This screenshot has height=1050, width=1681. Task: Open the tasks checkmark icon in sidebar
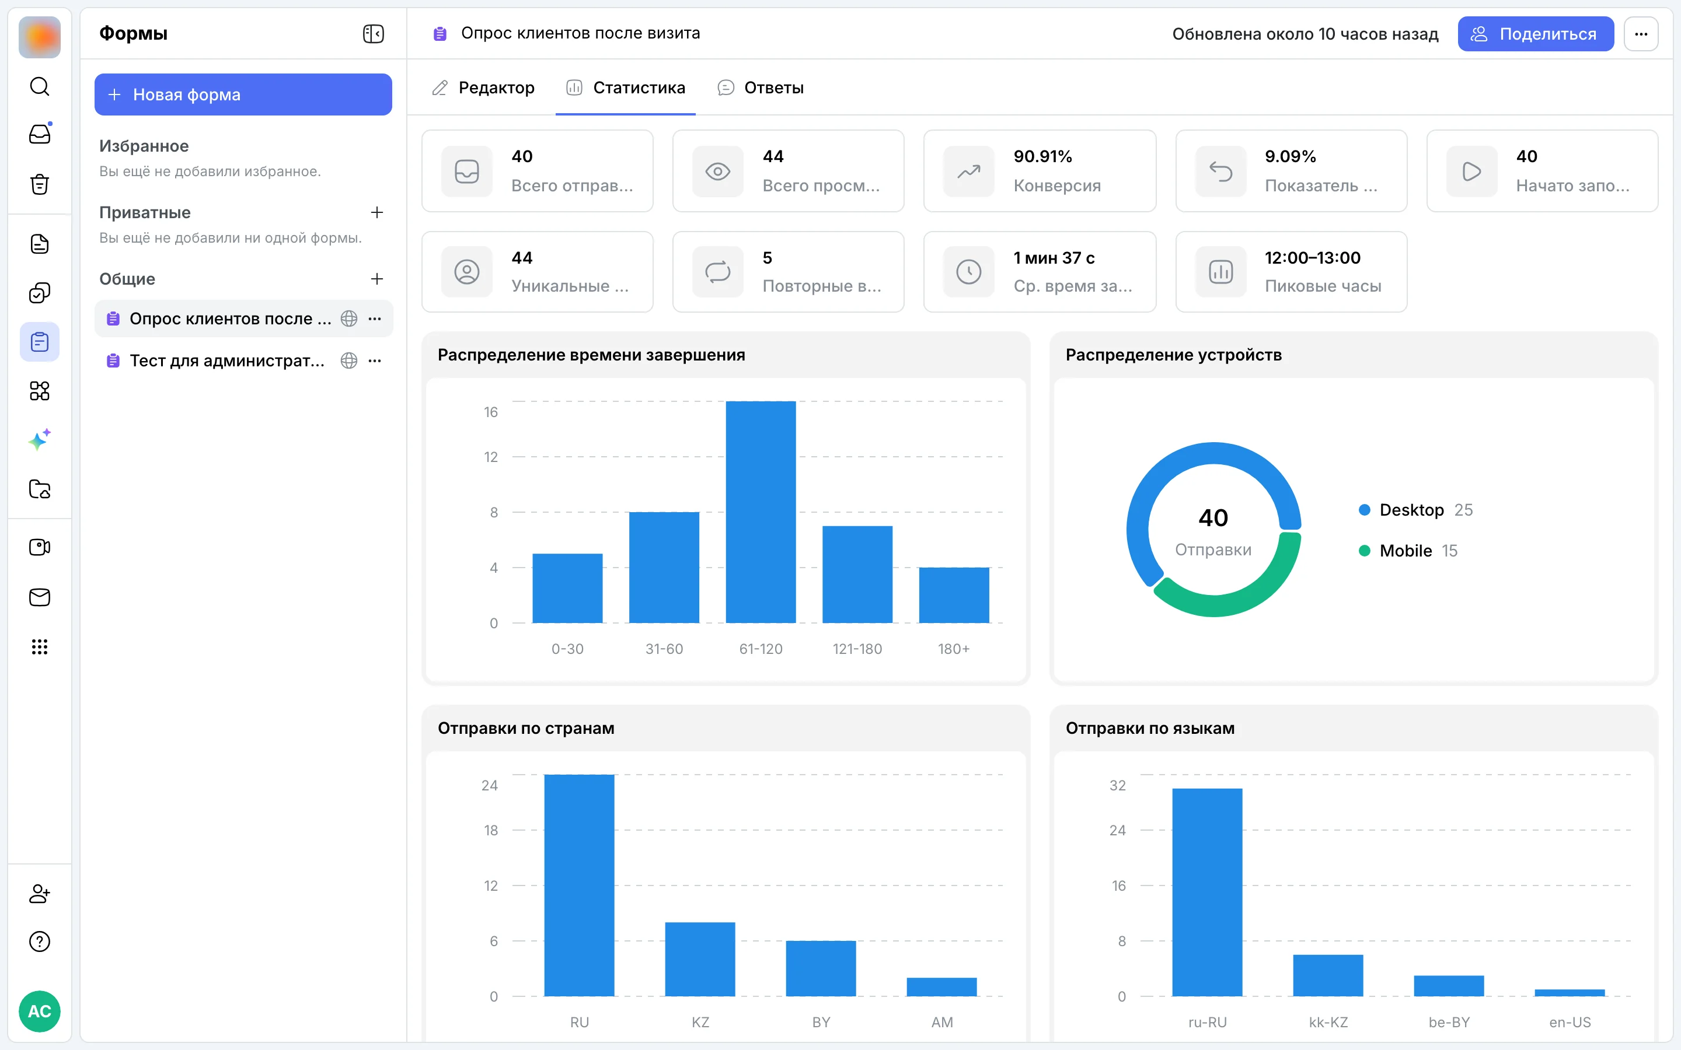pyautogui.click(x=40, y=293)
